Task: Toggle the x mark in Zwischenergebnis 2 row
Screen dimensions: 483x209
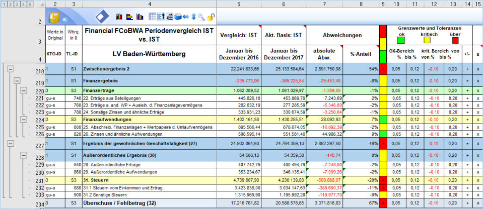Action: click(477, 68)
